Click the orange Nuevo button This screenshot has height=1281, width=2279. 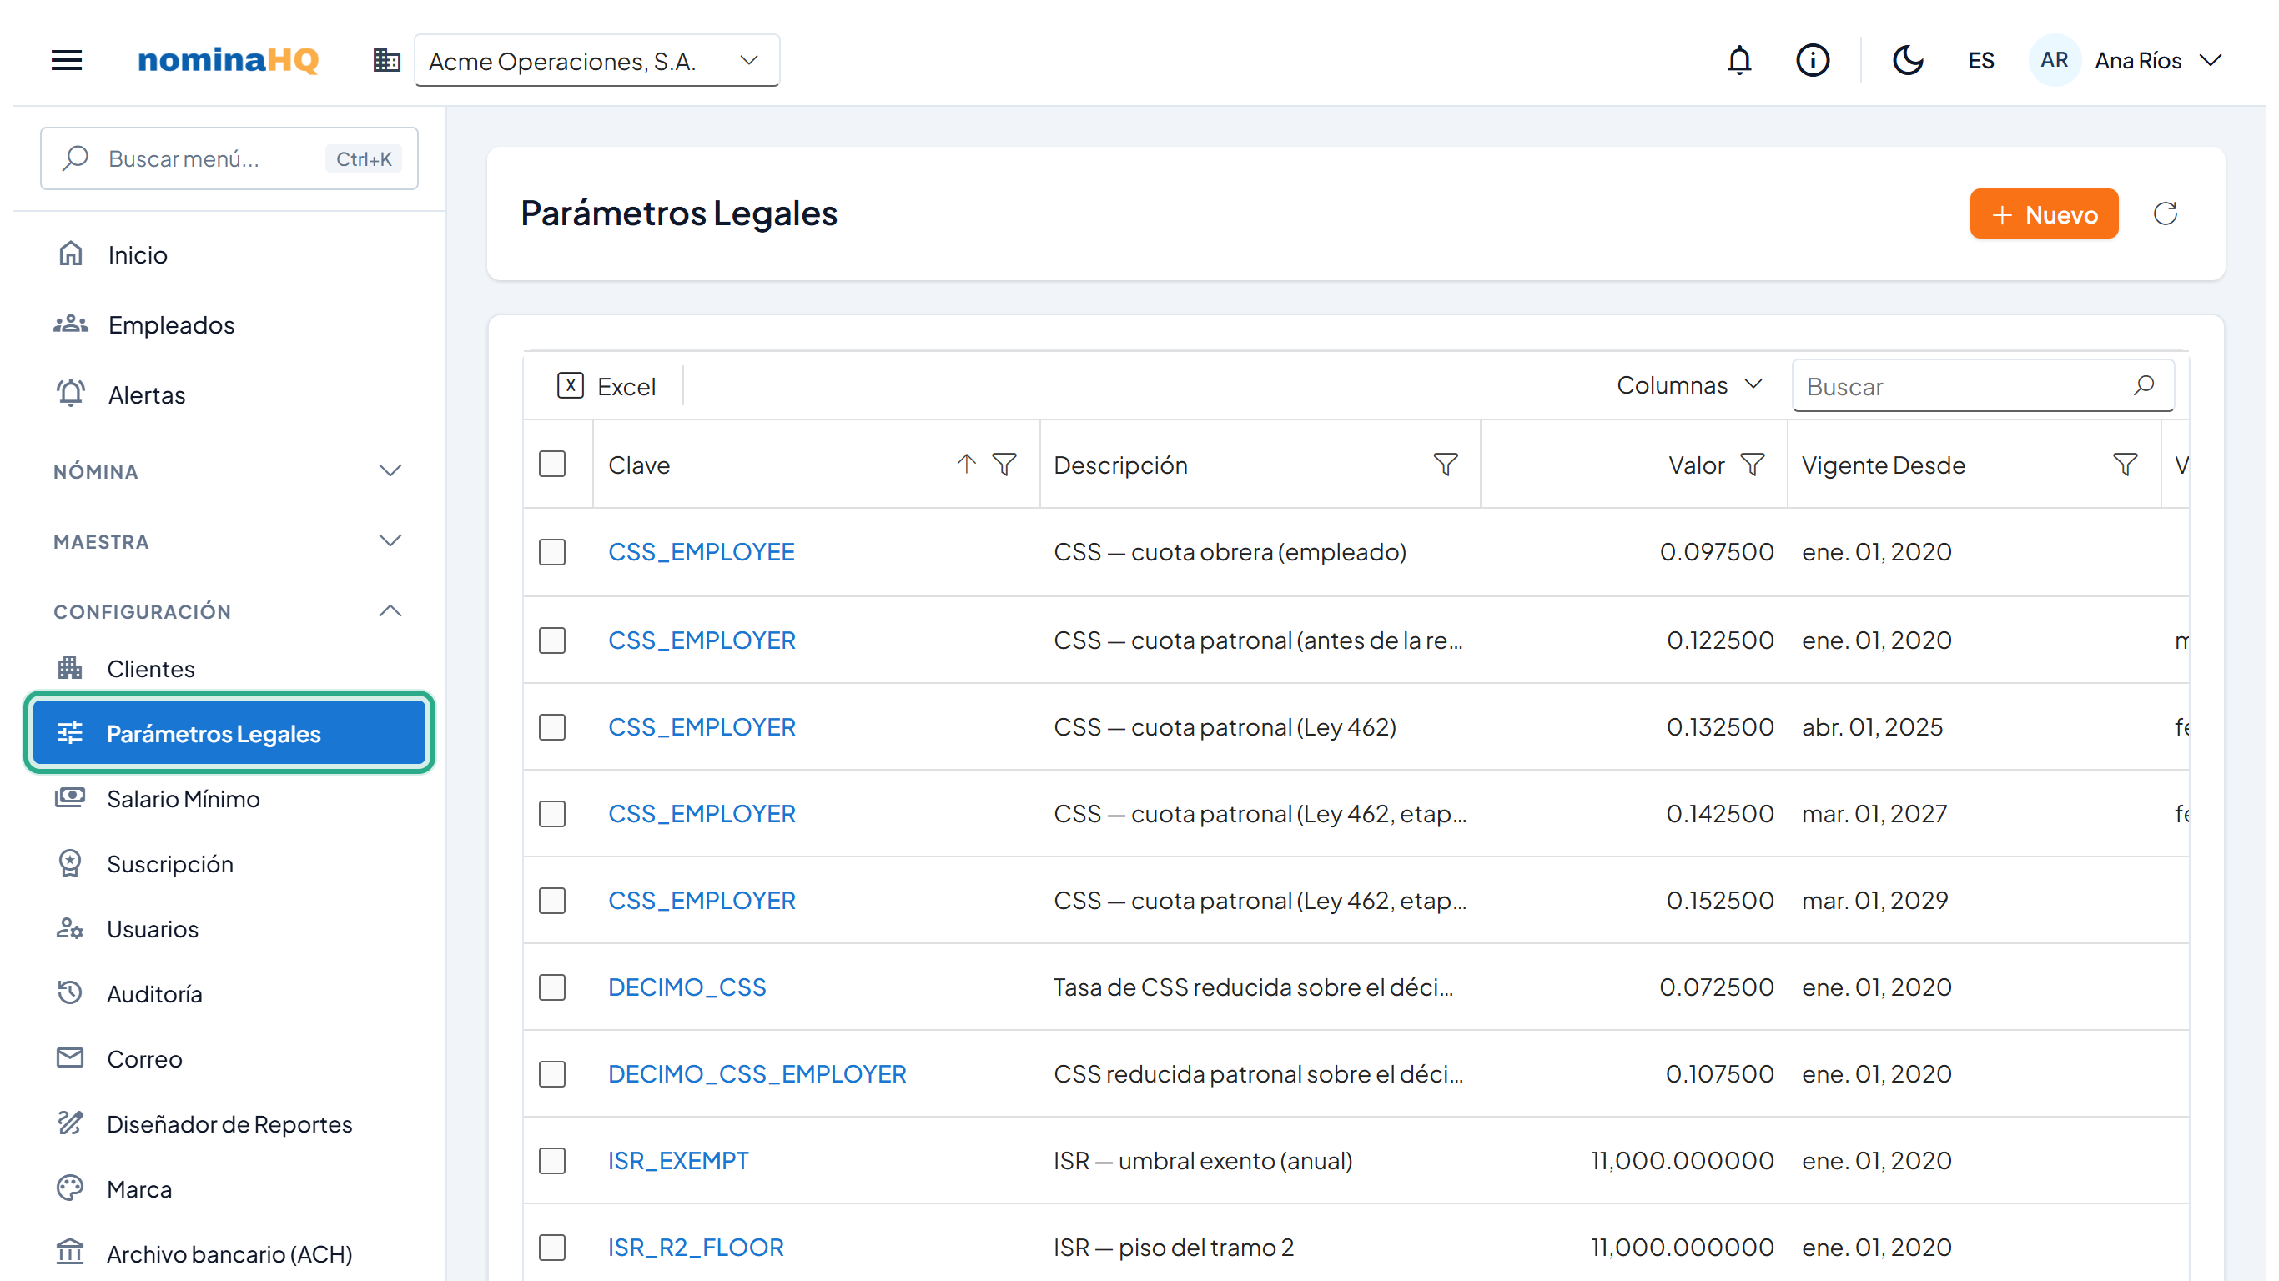point(2044,213)
